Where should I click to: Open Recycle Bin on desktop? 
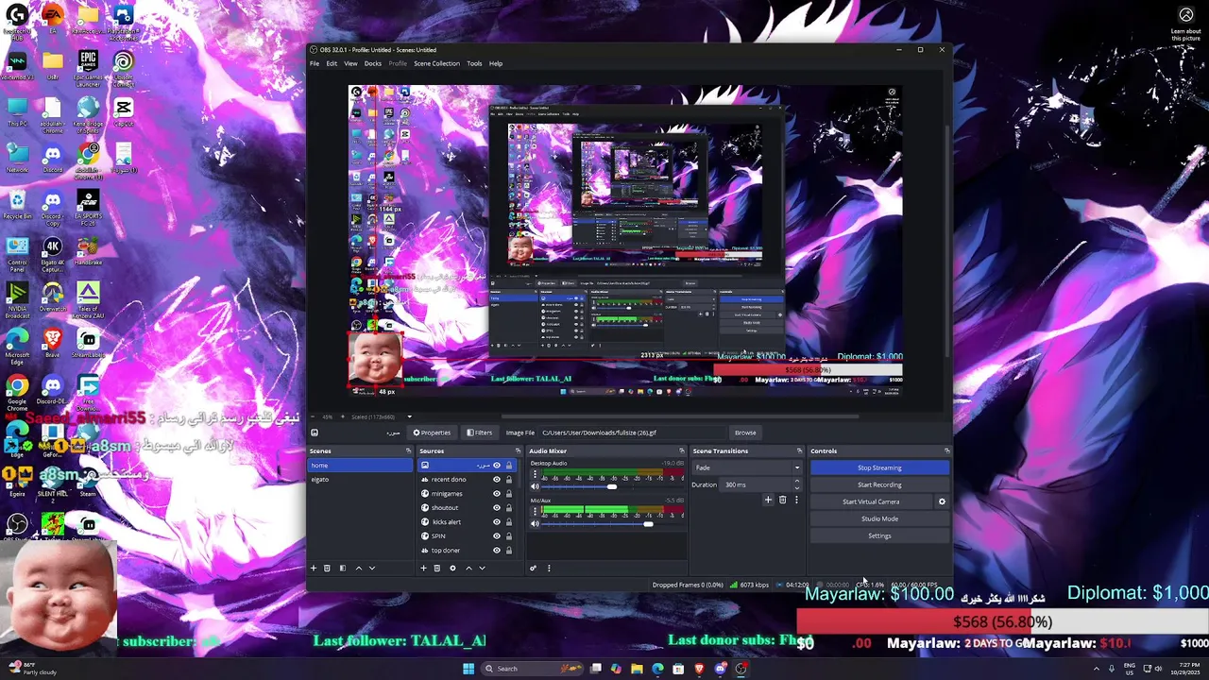coord(17,204)
